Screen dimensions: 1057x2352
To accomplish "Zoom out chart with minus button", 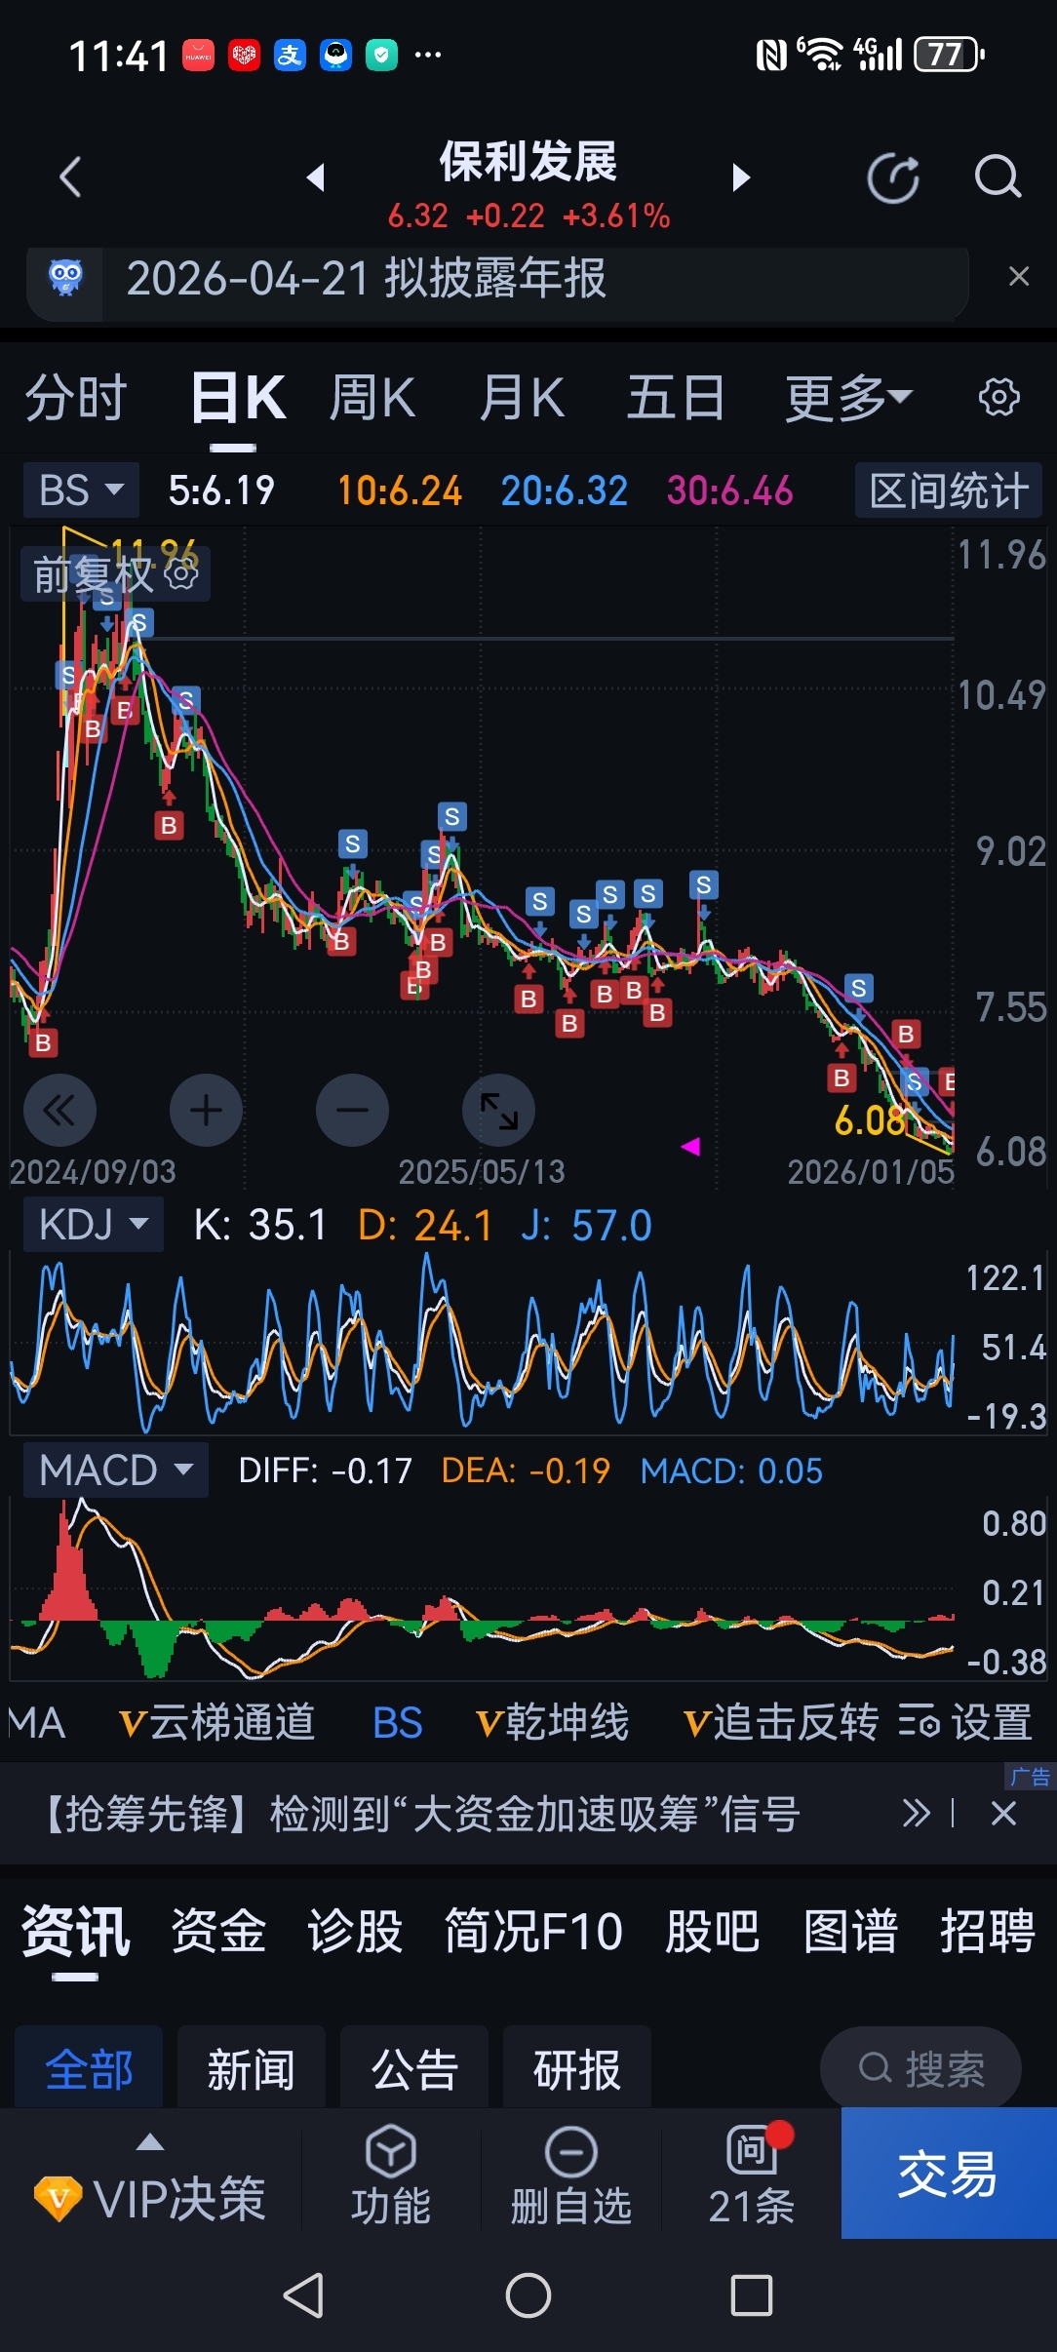I will tap(352, 1110).
